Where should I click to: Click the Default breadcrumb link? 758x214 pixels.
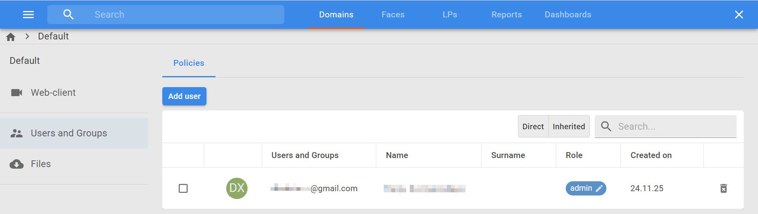[x=53, y=36]
